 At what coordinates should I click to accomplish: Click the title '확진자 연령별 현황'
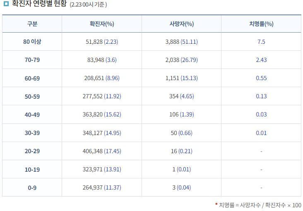[39, 3]
